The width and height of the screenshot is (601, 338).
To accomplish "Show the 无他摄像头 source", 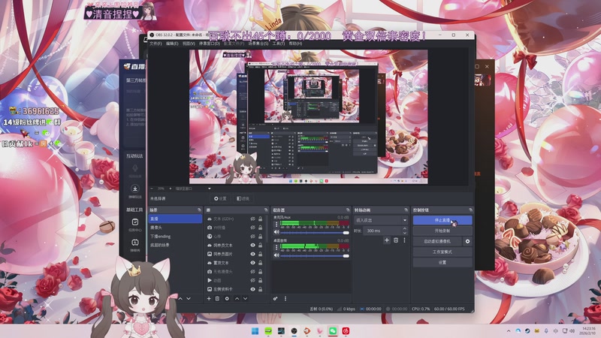I will (x=252, y=272).
